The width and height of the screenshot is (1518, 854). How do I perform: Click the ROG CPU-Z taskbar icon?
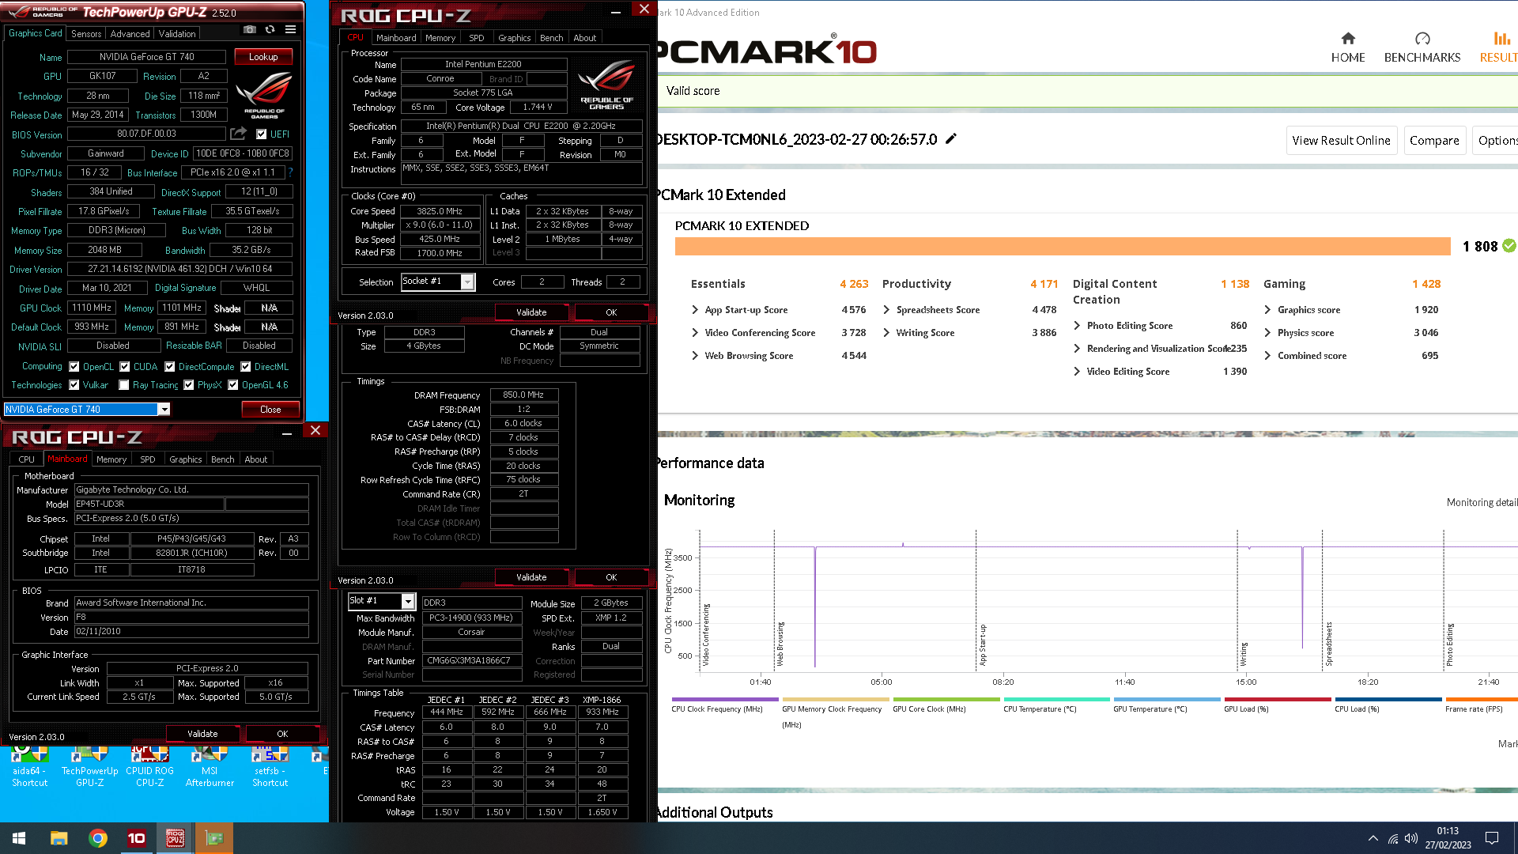(x=175, y=838)
